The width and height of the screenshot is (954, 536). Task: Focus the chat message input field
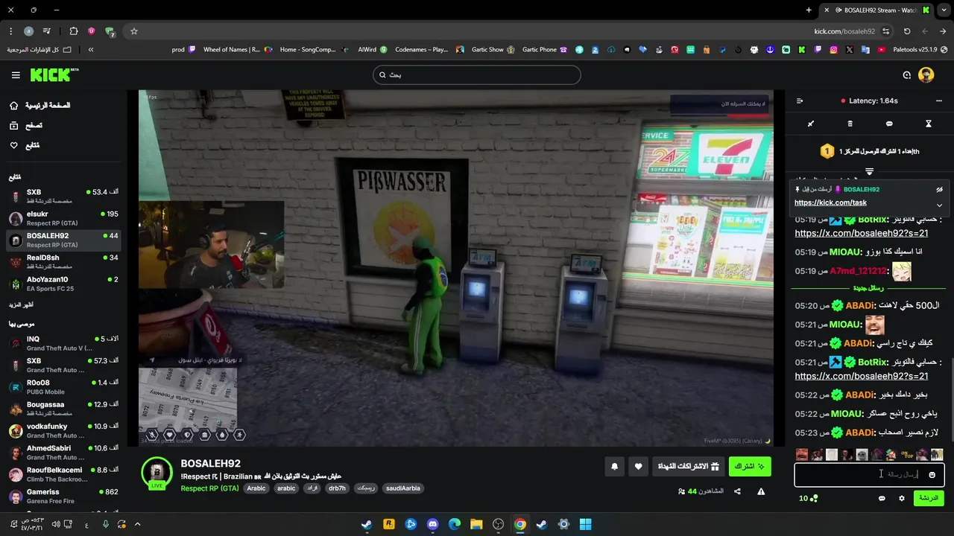(x=869, y=474)
